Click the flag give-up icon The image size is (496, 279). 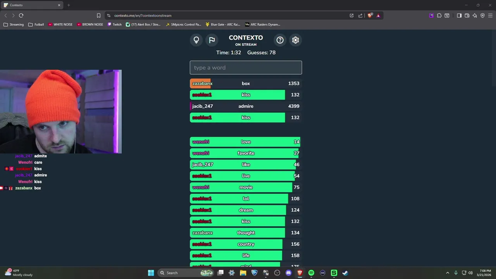(x=212, y=40)
